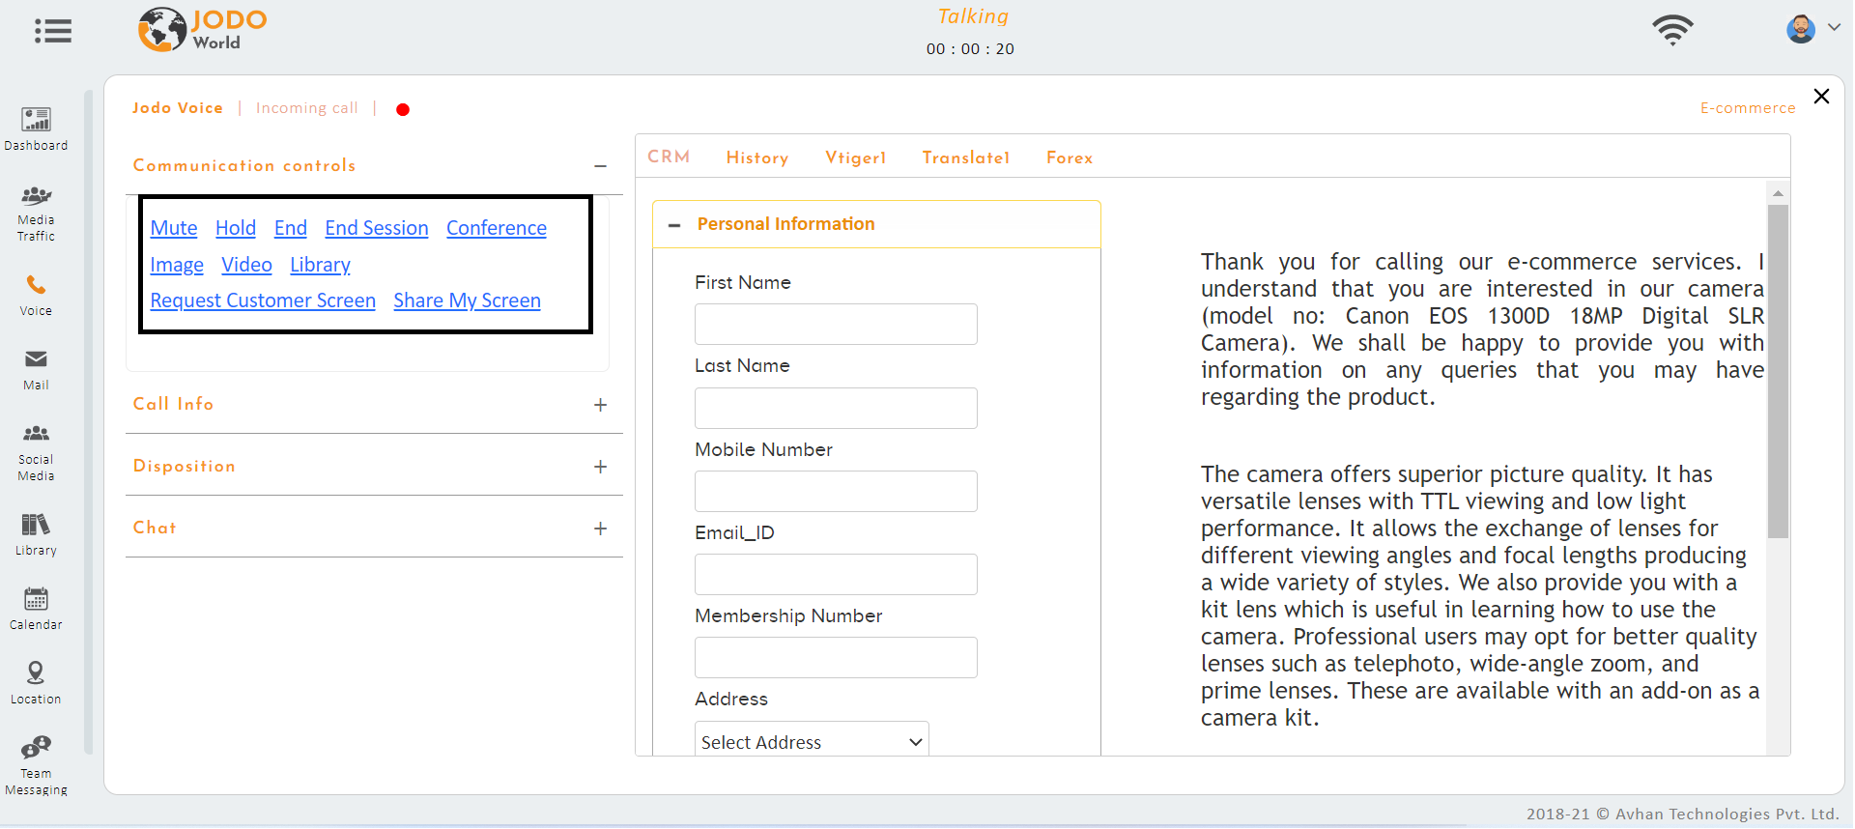This screenshot has height=829, width=1855.
Task: Click the Incoming call label
Action: [307, 108]
